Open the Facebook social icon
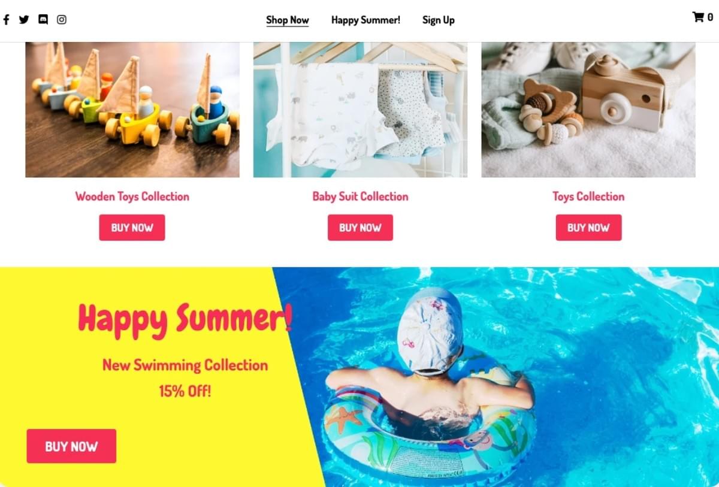719x487 pixels. pos(6,19)
